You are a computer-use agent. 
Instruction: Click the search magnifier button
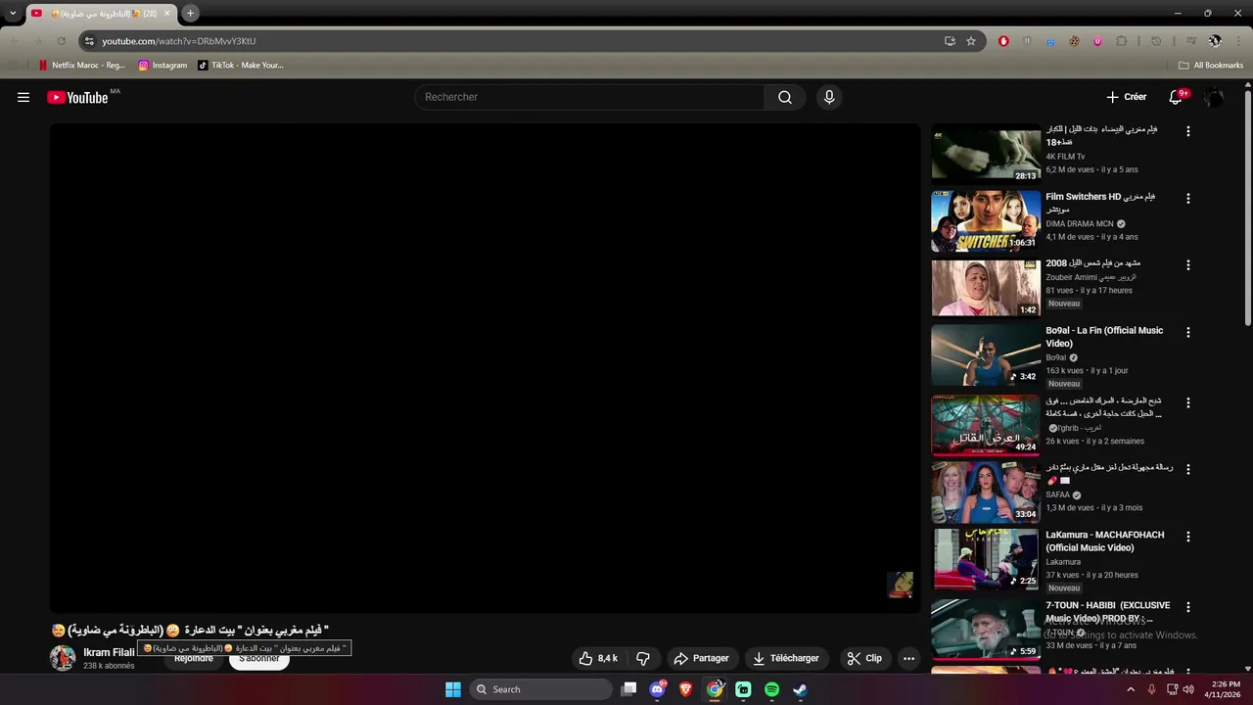point(785,97)
